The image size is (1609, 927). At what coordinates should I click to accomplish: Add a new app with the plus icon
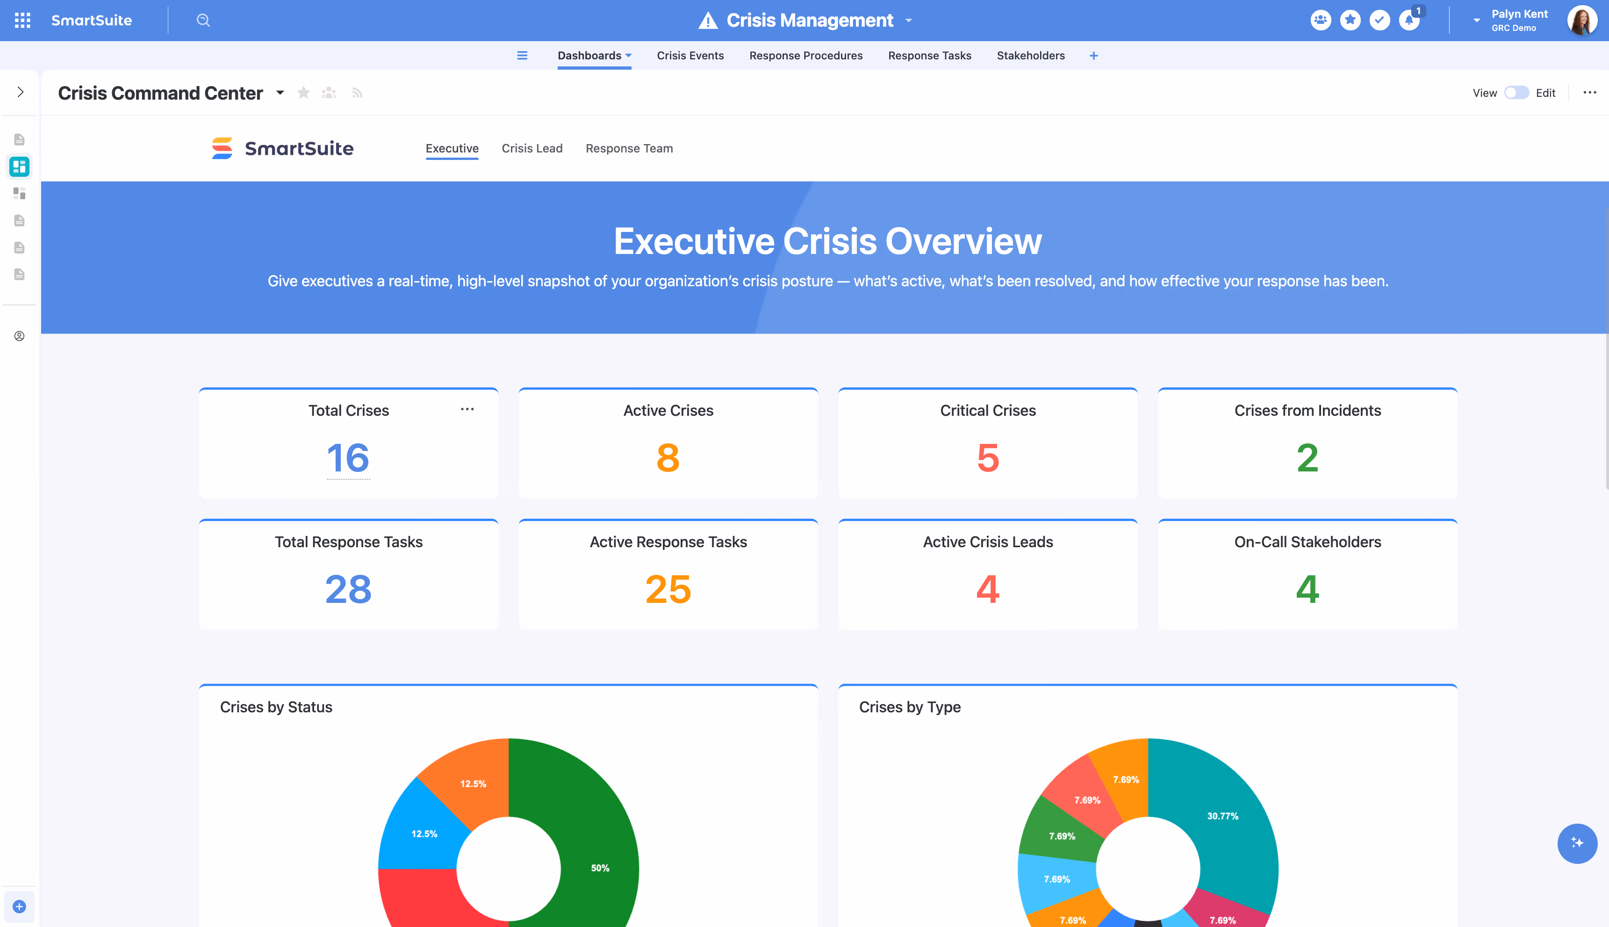1094,55
